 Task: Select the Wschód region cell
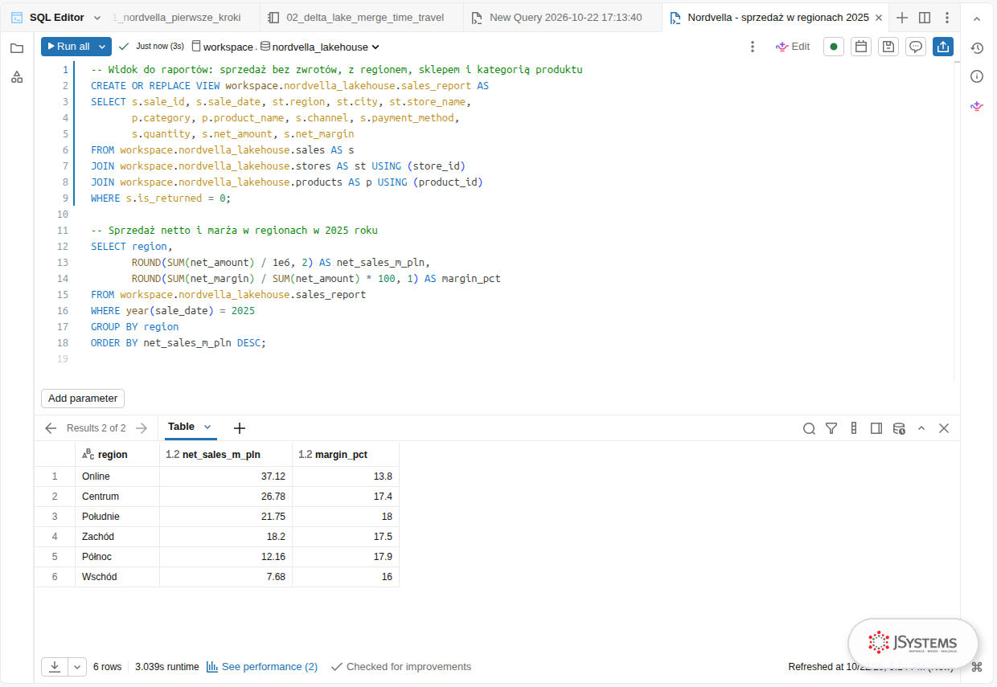[x=117, y=577]
